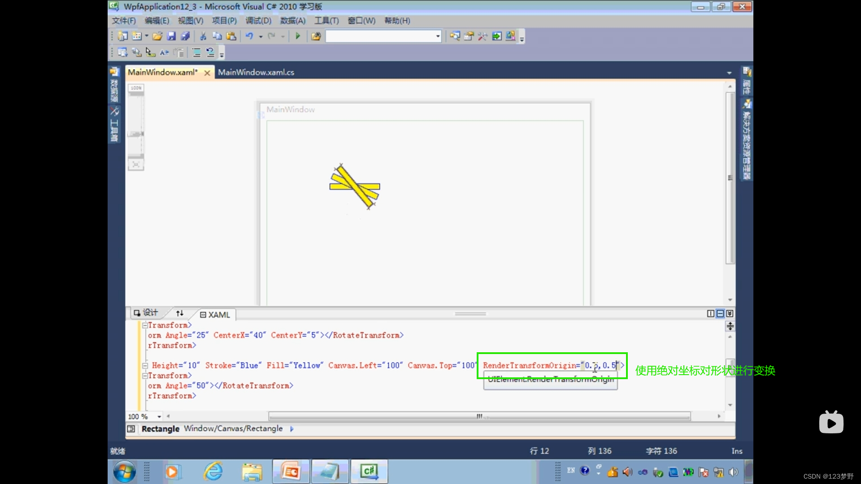Switch to the XAML view tab
This screenshot has height=484, width=861.
tap(215, 315)
